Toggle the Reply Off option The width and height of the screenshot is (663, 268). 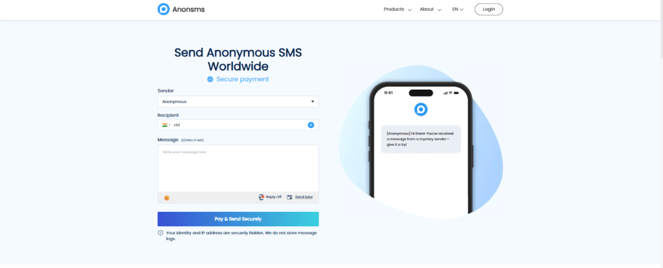coord(270,197)
